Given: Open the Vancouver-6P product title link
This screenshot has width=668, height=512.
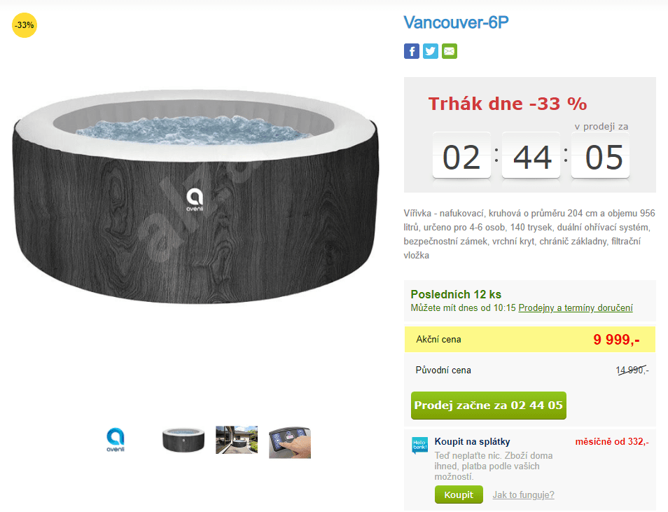Looking at the screenshot, I should coord(456,22).
